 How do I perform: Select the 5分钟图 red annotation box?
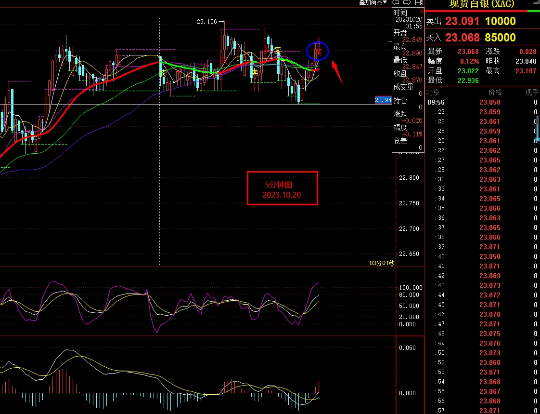[283, 188]
